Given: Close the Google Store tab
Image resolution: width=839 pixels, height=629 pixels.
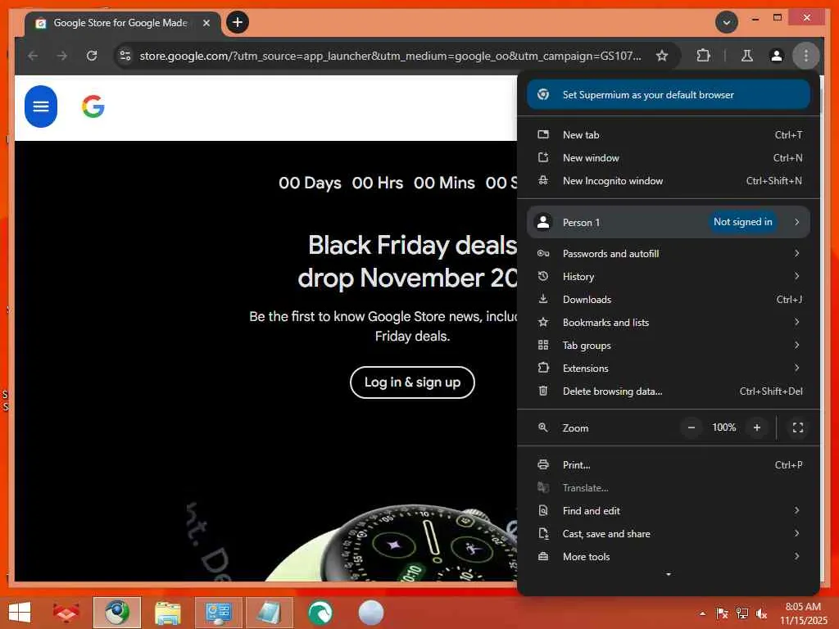Looking at the screenshot, I should (206, 23).
